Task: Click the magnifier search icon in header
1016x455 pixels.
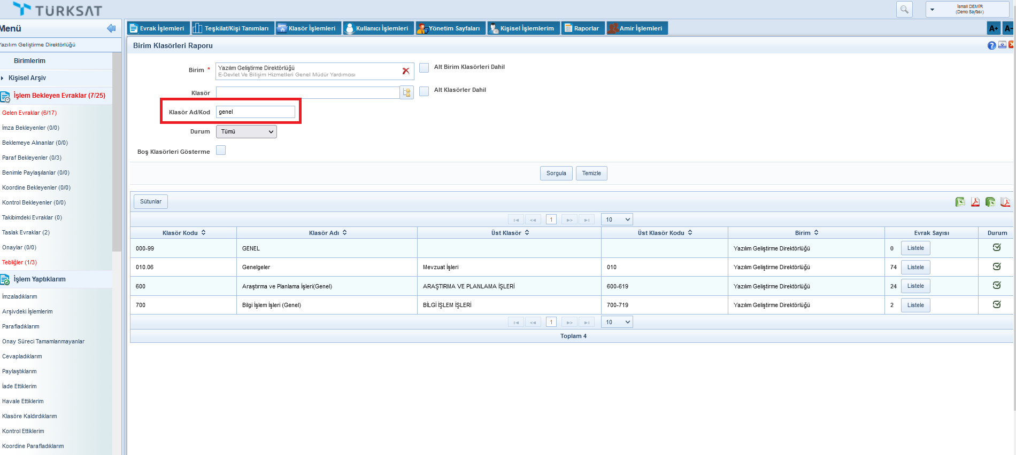Action: click(904, 10)
